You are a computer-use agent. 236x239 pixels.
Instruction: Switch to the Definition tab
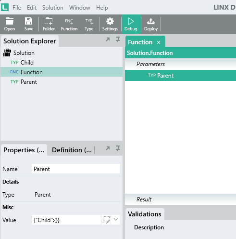[x=72, y=150]
